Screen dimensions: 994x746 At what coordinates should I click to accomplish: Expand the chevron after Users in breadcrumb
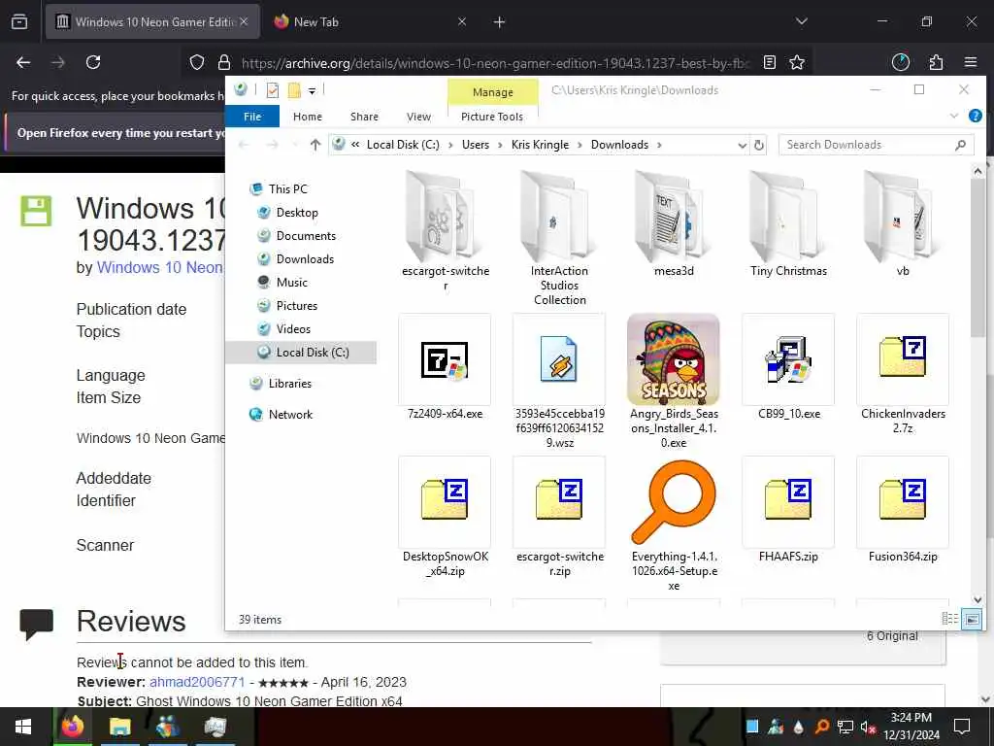(x=500, y=146)
